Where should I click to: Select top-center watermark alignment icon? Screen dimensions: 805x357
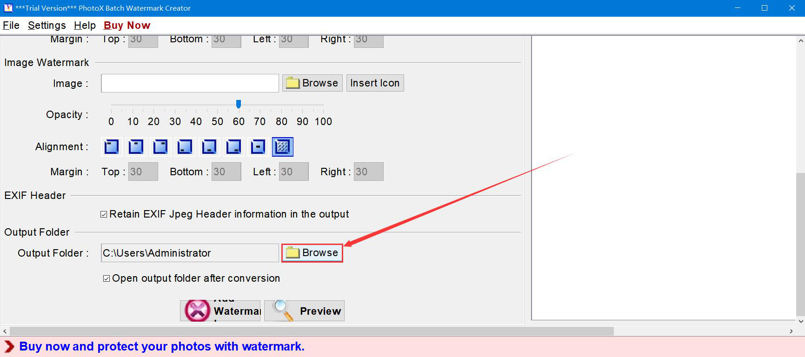click(x=136, y=147)
